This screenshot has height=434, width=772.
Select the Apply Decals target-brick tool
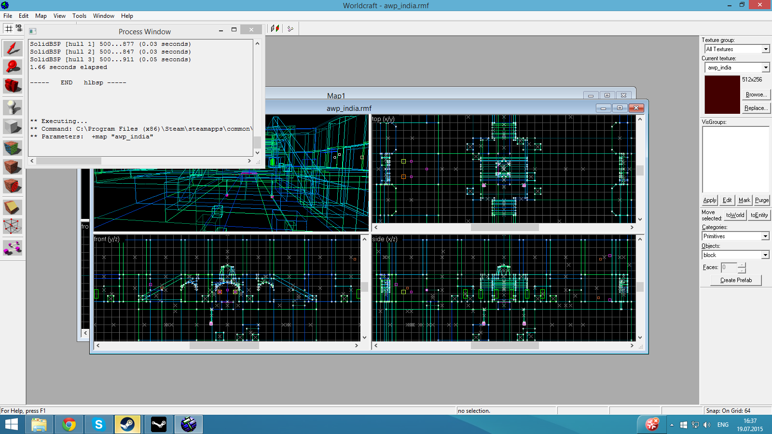(13, 186)
